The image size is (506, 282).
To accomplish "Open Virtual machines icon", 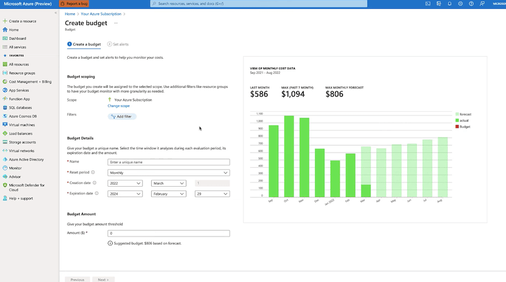I will coord(5,124).
